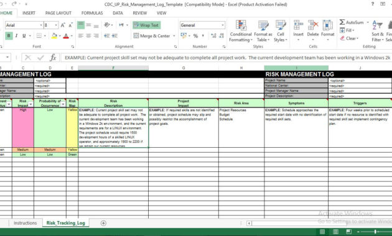Toggle Italic formatting

tap(17, 35)
